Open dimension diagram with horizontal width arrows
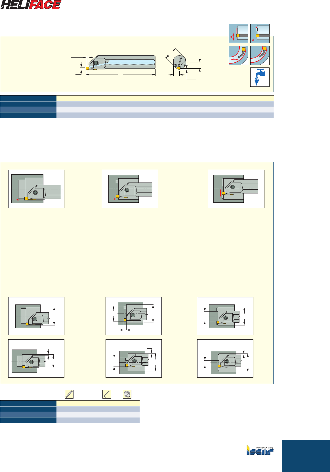This screenshot has height=472, width=330. [133, 316]
